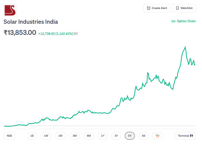
Task: Show the 3M price chart
Action: [x=74, y=136]
